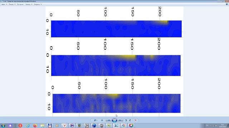Click the '100' axis label of middle plot
This screenshot has width=229, height=128.
(105, 44)
